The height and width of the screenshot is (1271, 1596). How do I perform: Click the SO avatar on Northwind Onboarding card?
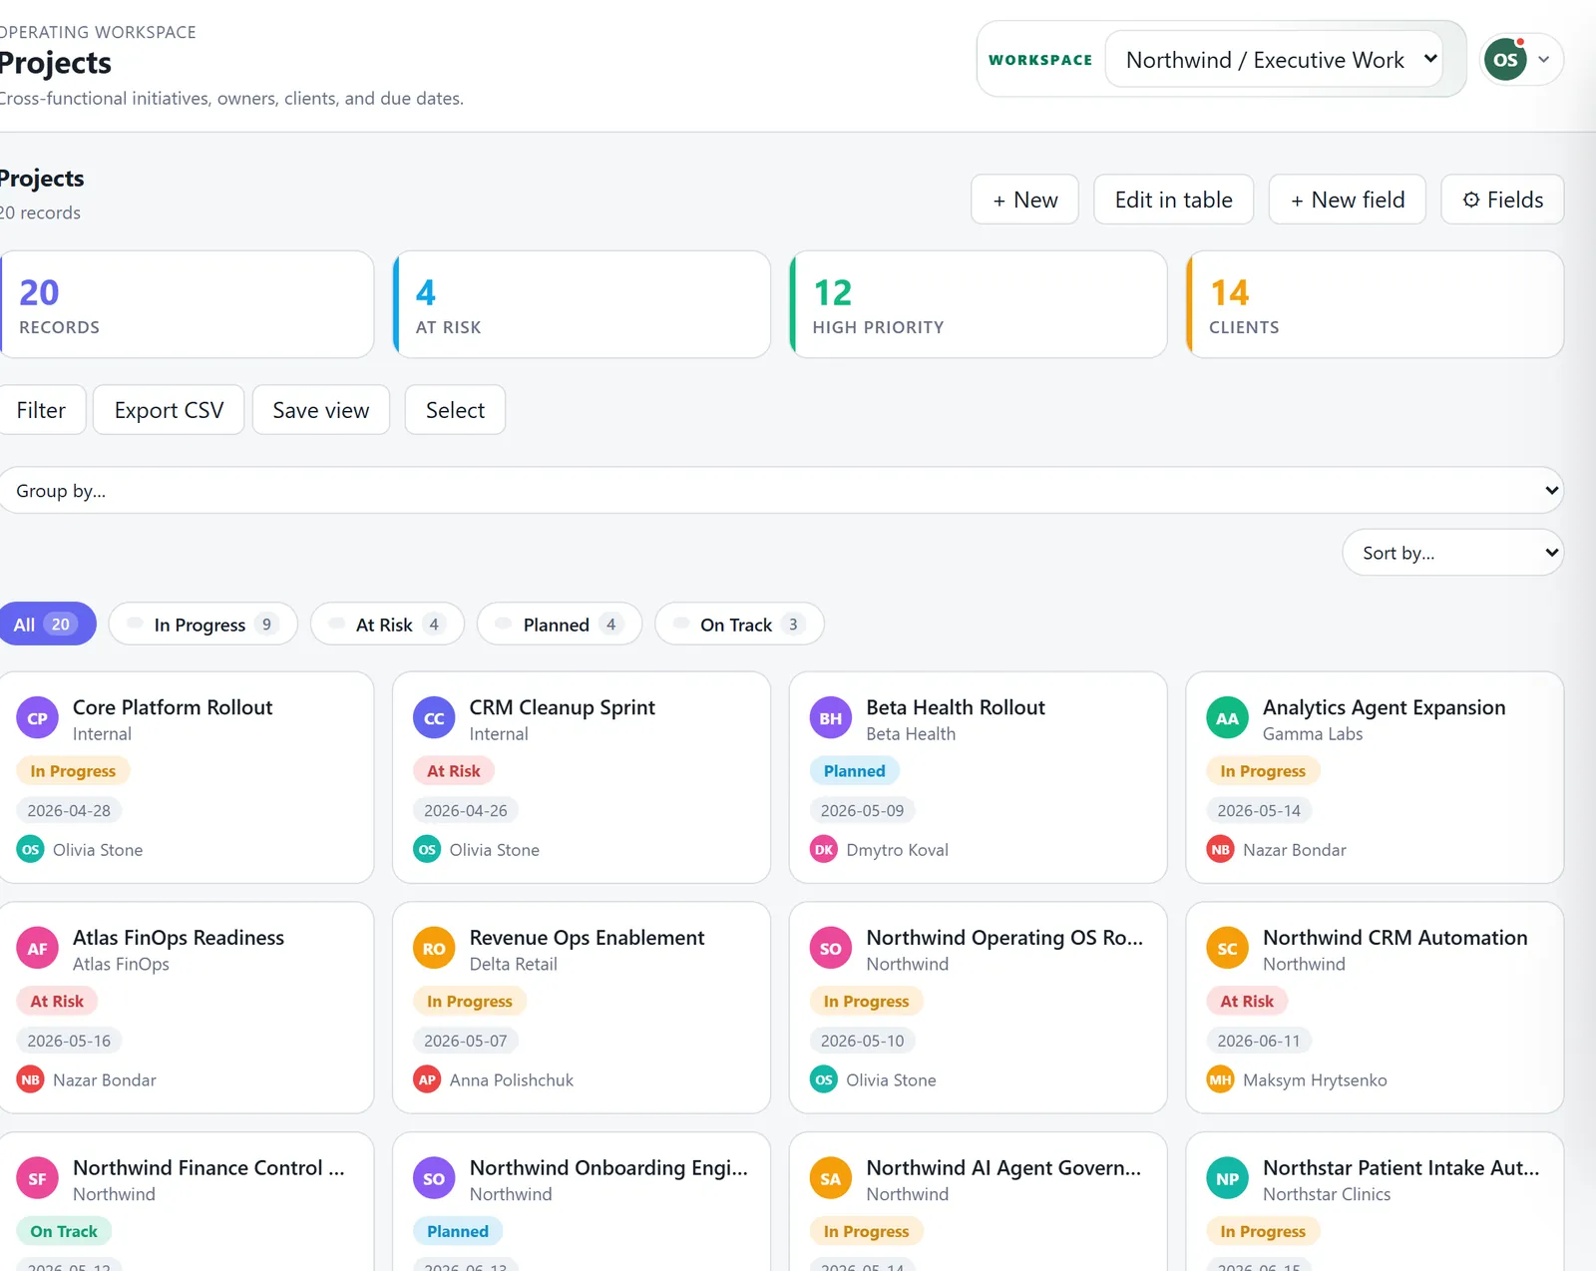(x=434, y=1179)
